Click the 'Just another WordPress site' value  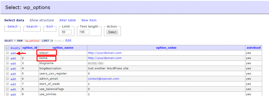pos(108,68)
